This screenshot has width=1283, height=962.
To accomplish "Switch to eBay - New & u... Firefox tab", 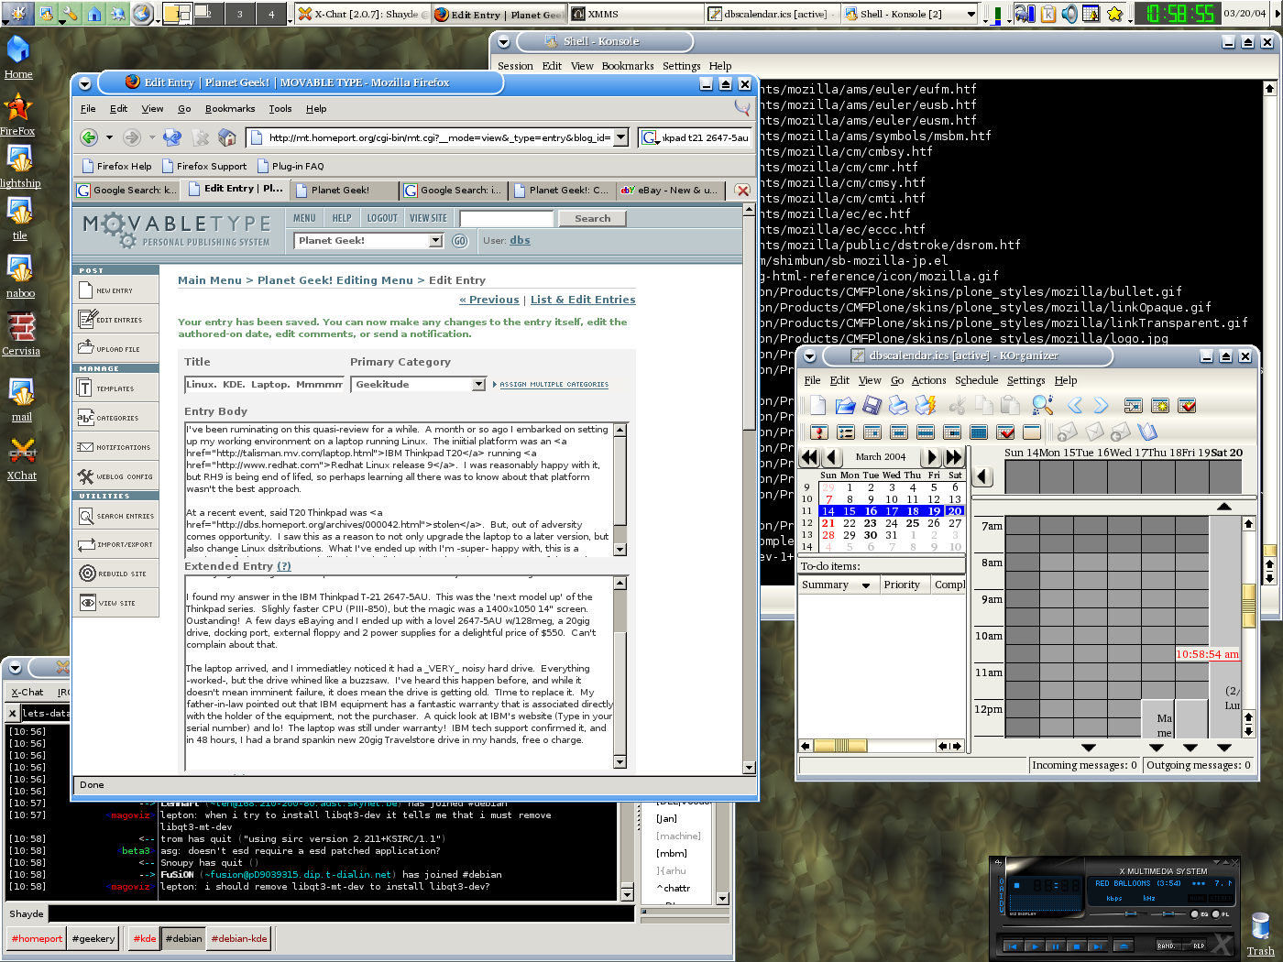I will click(671, 190).
